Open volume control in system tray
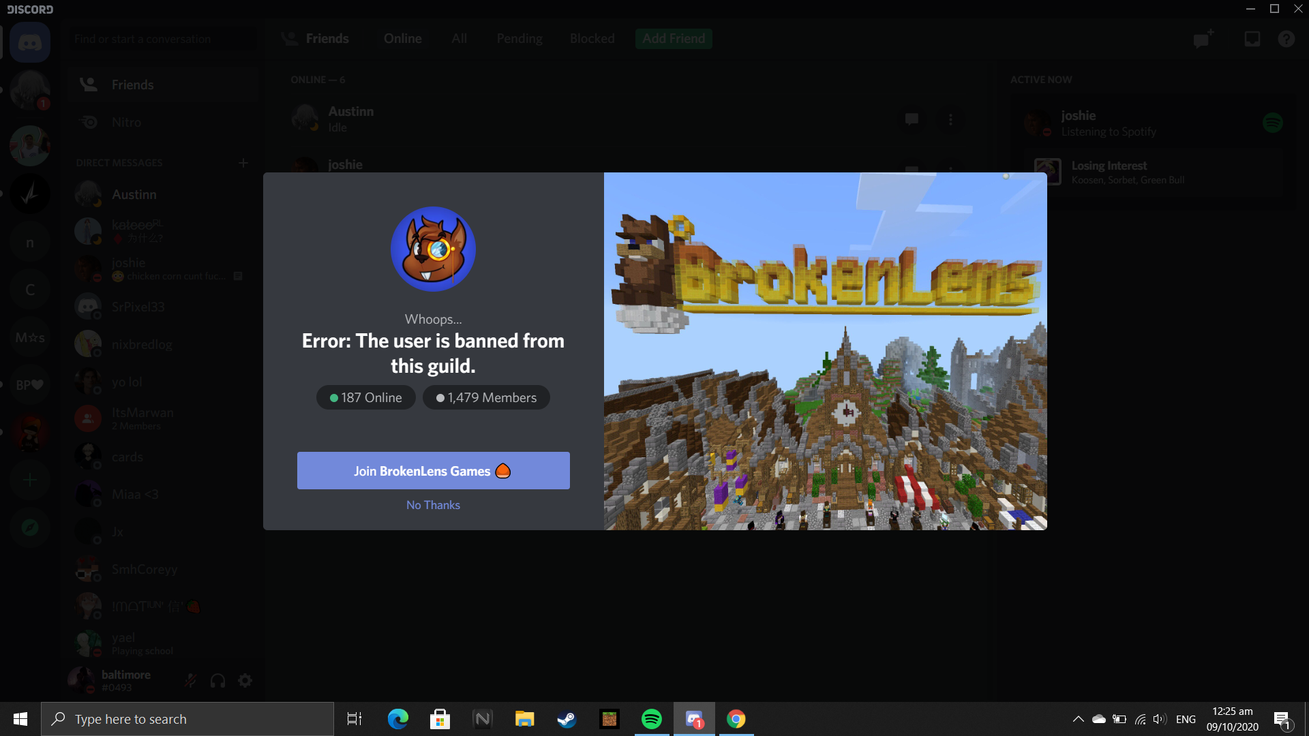This screenshot has height=736, width=1309. coord(1159,719)
